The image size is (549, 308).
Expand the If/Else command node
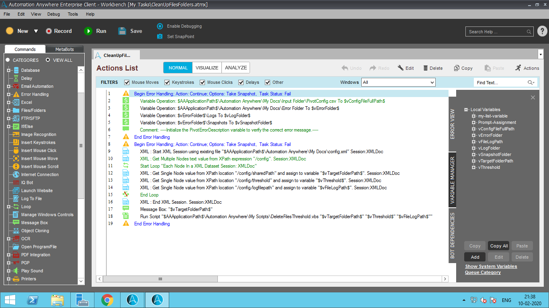(x=8, y=126)
